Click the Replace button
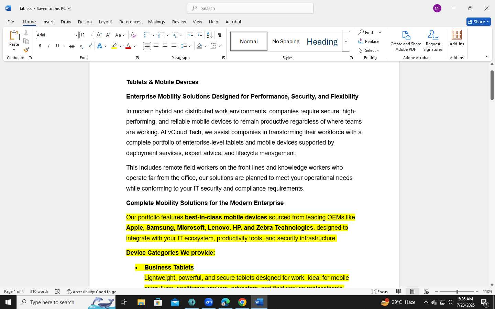 point(369,42)
